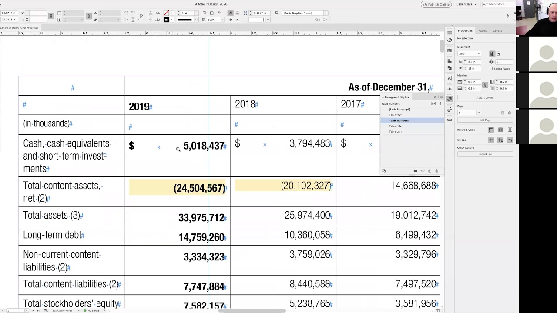Load style from CC library icon
The height and width of the screenshot is (313, 557).
[383, 171]
